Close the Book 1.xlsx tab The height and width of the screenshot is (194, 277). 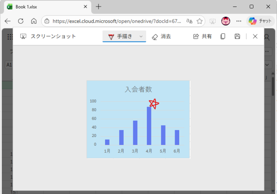[x=85, y=7]
